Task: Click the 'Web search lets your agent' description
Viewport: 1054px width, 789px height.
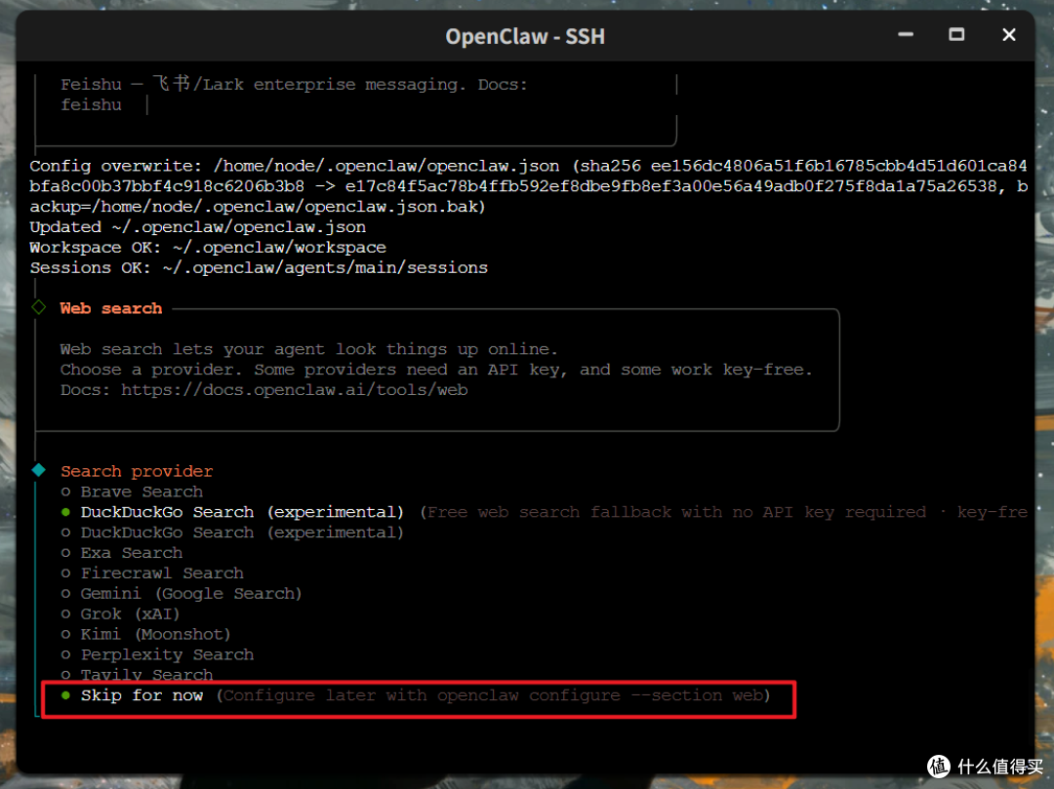Action: [x=308, y=349]
